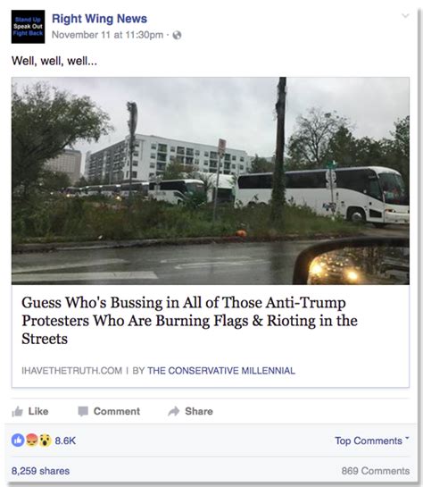Image resolution: width=423 pixels, height=487 pixels.
Task: Show all 869 Comments
Action: [375, 471]
